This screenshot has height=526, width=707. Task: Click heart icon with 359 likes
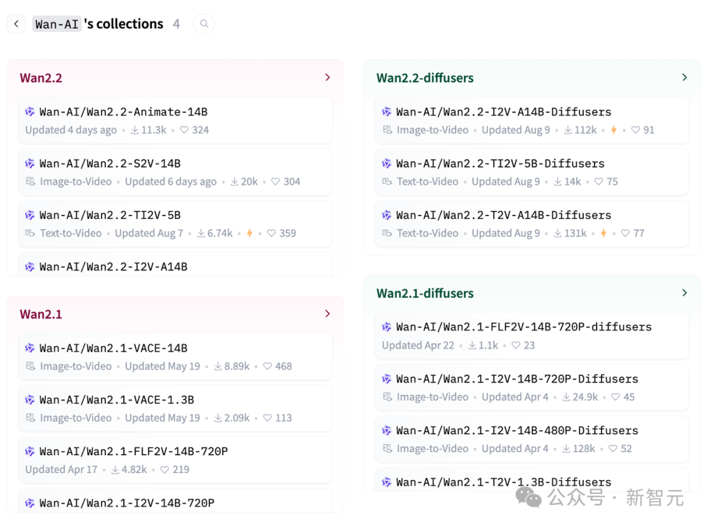pos(272,233)
